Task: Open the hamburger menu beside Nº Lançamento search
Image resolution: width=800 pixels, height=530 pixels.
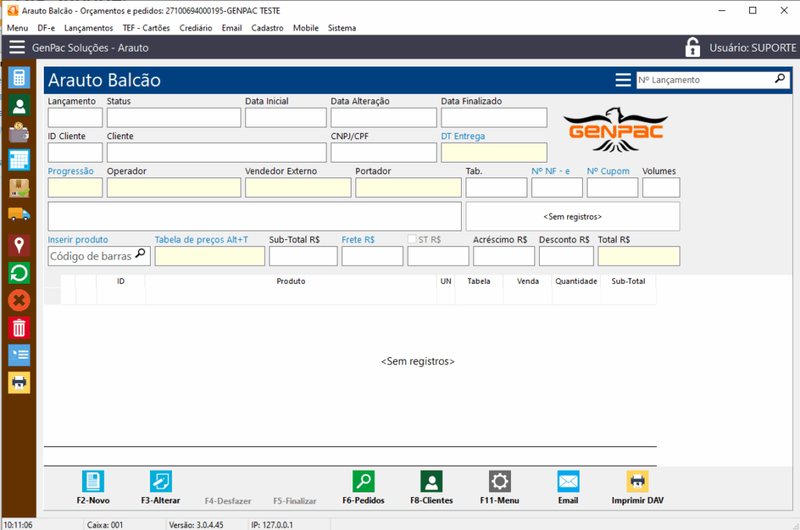Action: pyautogui.click(x=623, y=80)
